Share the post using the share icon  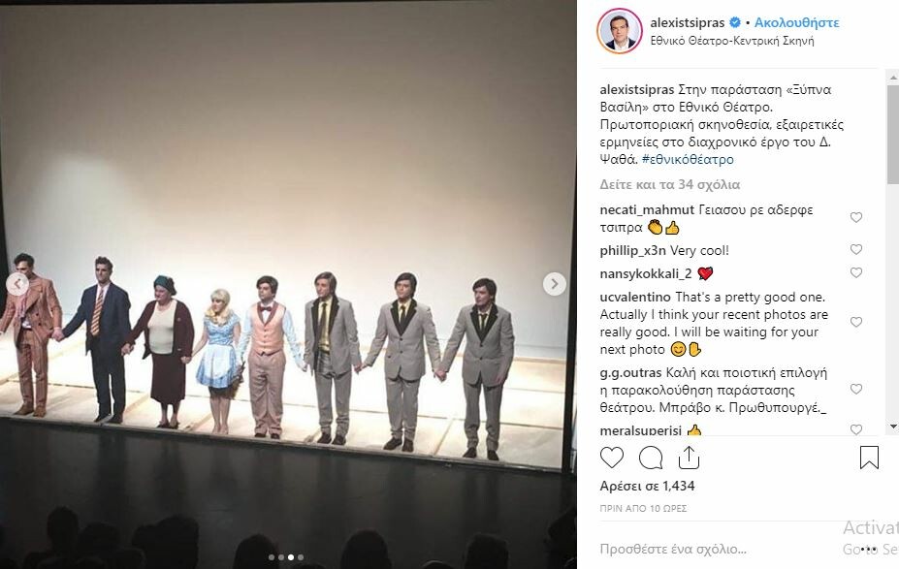(689, 458)
